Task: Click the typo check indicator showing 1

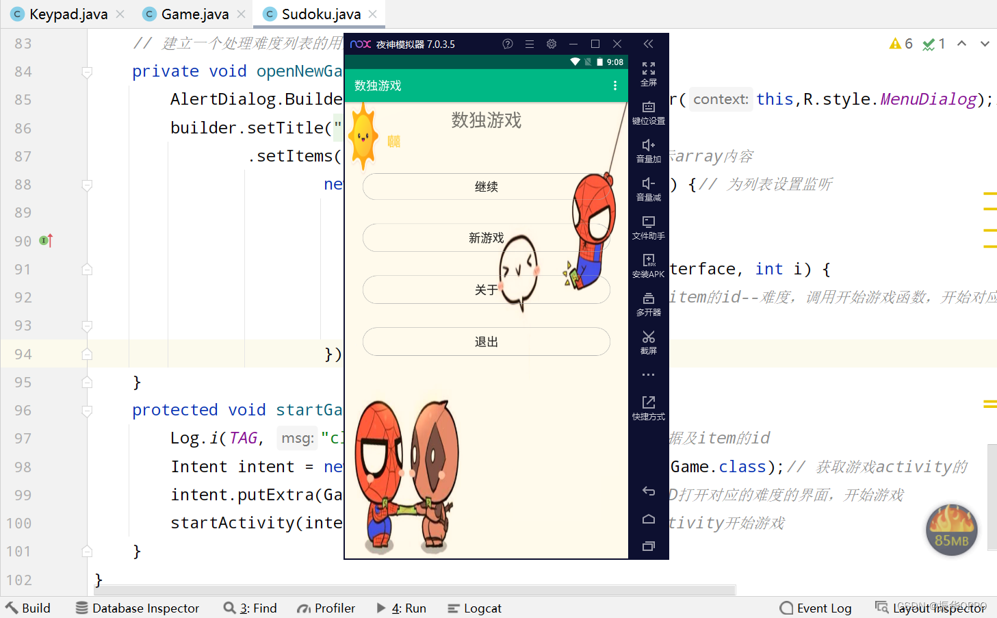Action: pos(934,44)
